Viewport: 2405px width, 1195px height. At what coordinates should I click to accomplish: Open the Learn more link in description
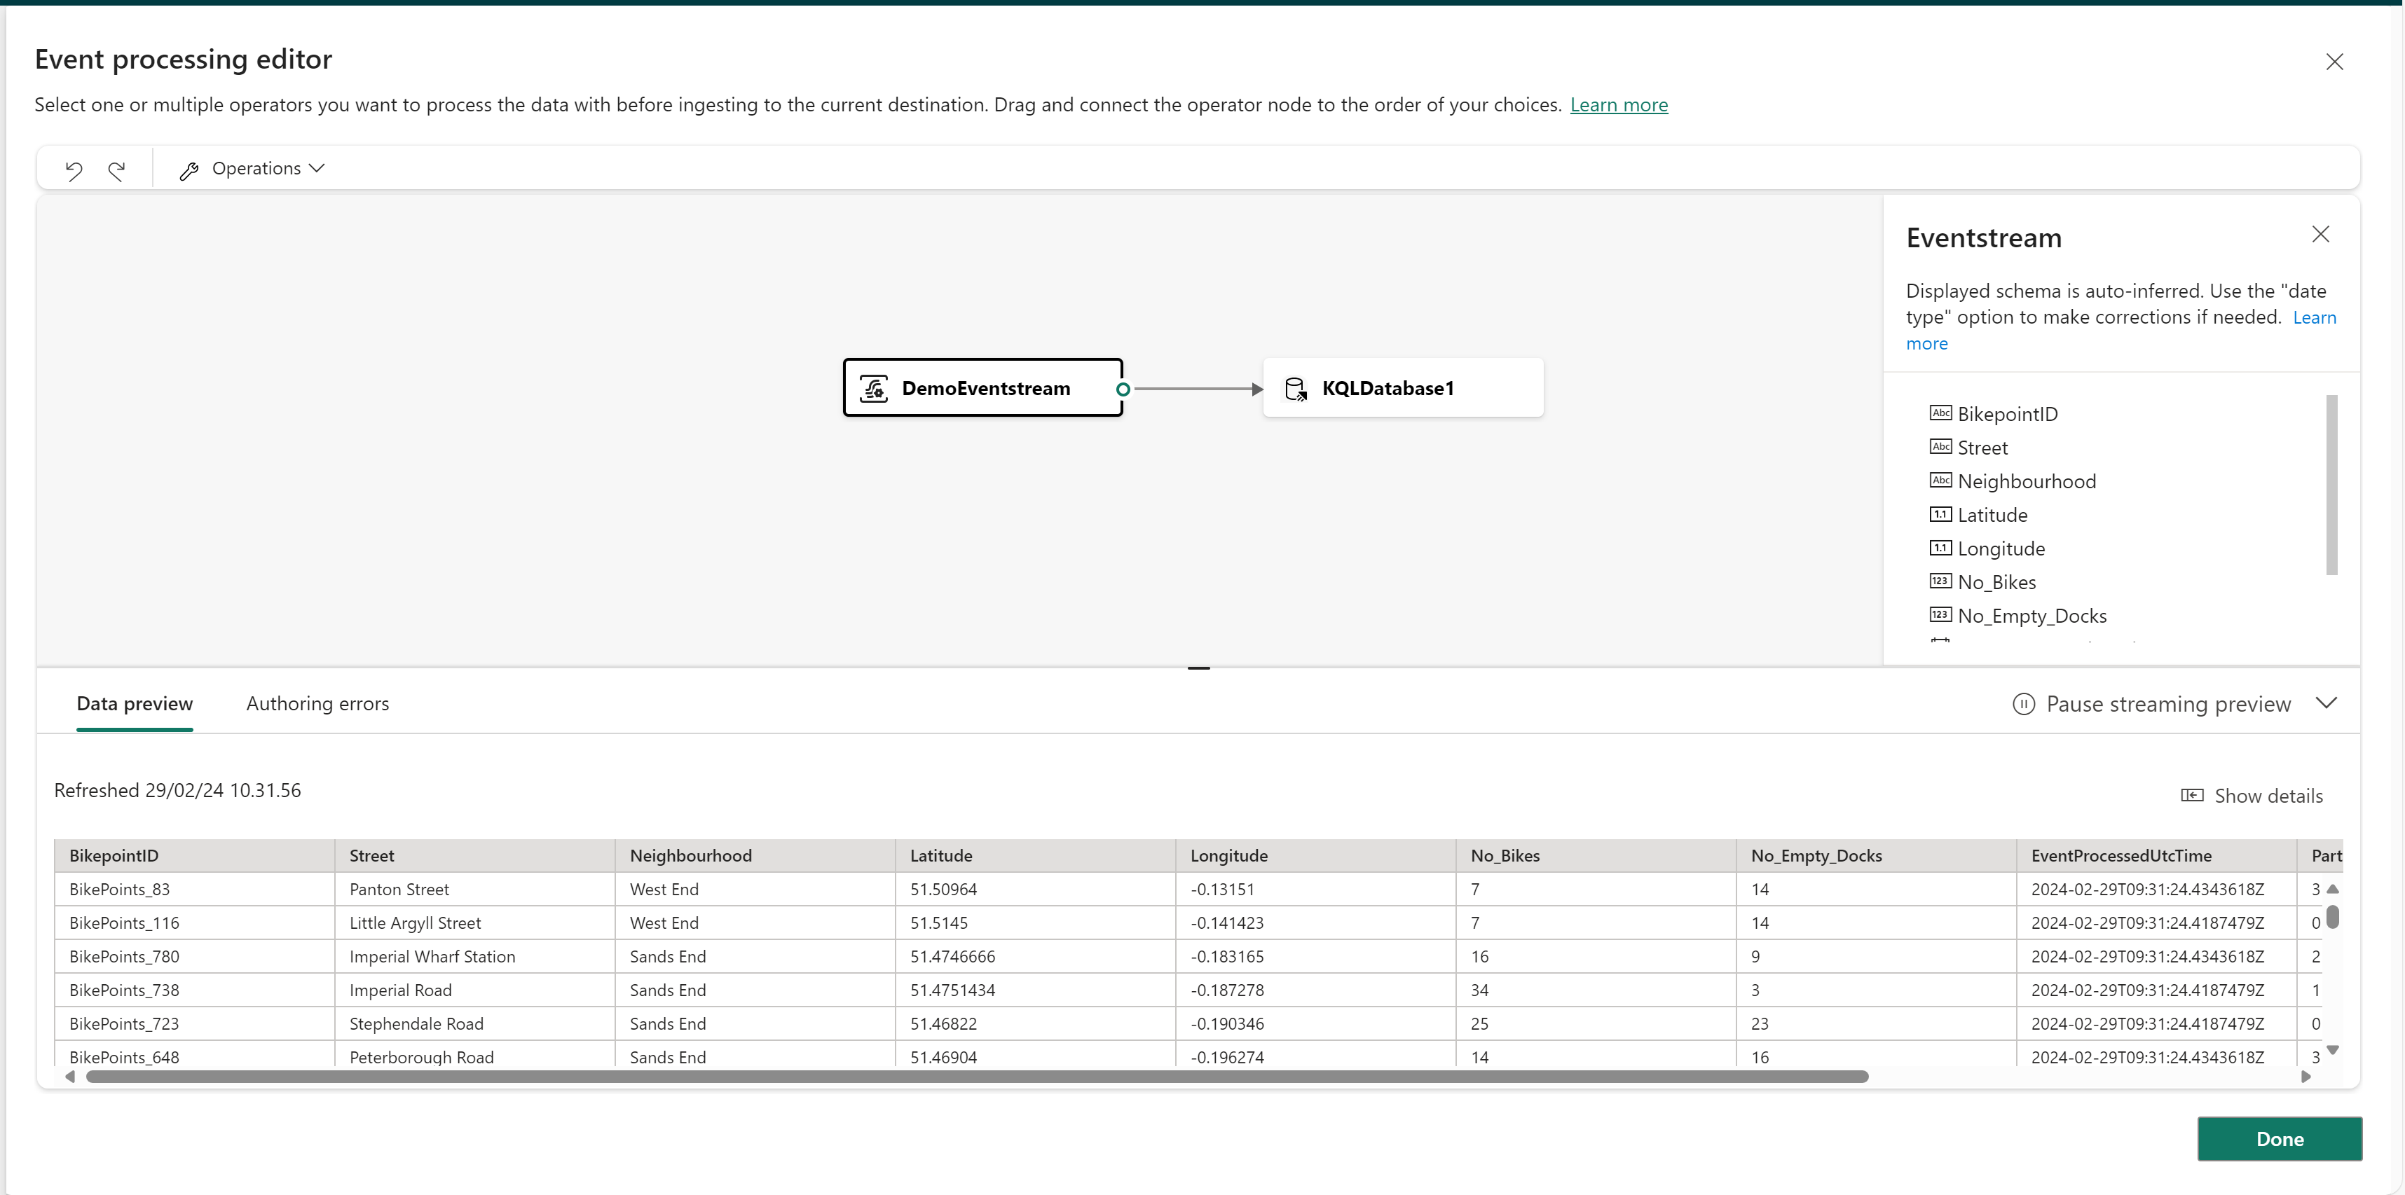1619,104
